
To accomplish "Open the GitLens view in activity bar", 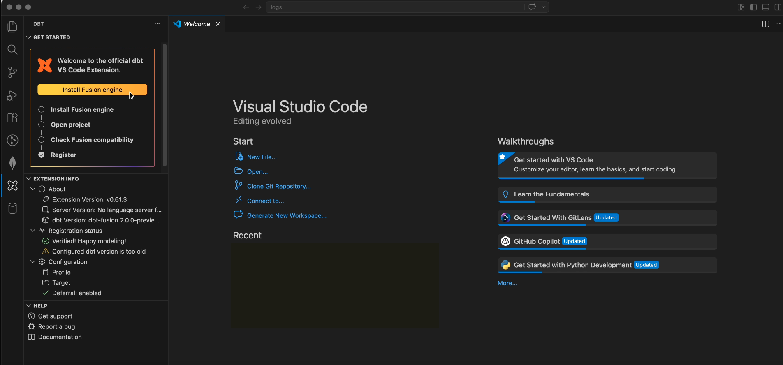I will [x=12, y=141].
